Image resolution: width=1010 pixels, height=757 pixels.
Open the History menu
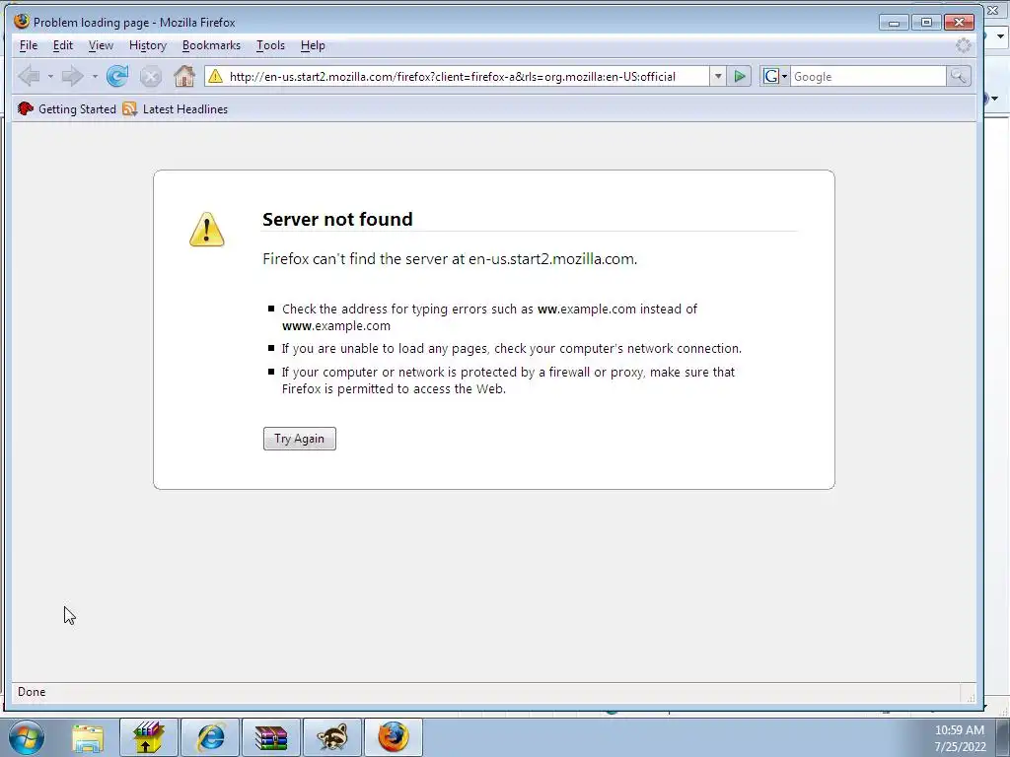(x=148, y=45)
